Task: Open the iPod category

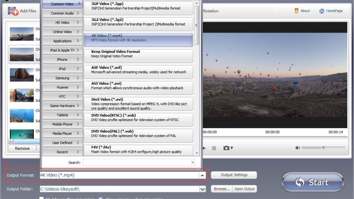Action: (x=62, y=69)
